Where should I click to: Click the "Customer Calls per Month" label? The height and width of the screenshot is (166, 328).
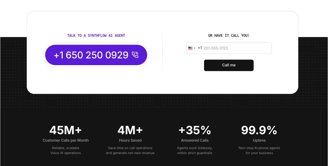click(66, 140)
